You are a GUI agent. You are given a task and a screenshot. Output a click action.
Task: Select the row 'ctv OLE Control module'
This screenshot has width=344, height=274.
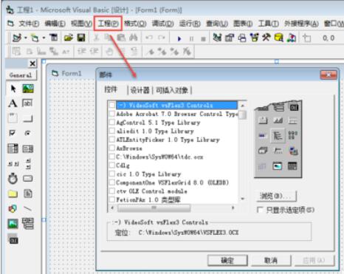[x=173, y=191]
